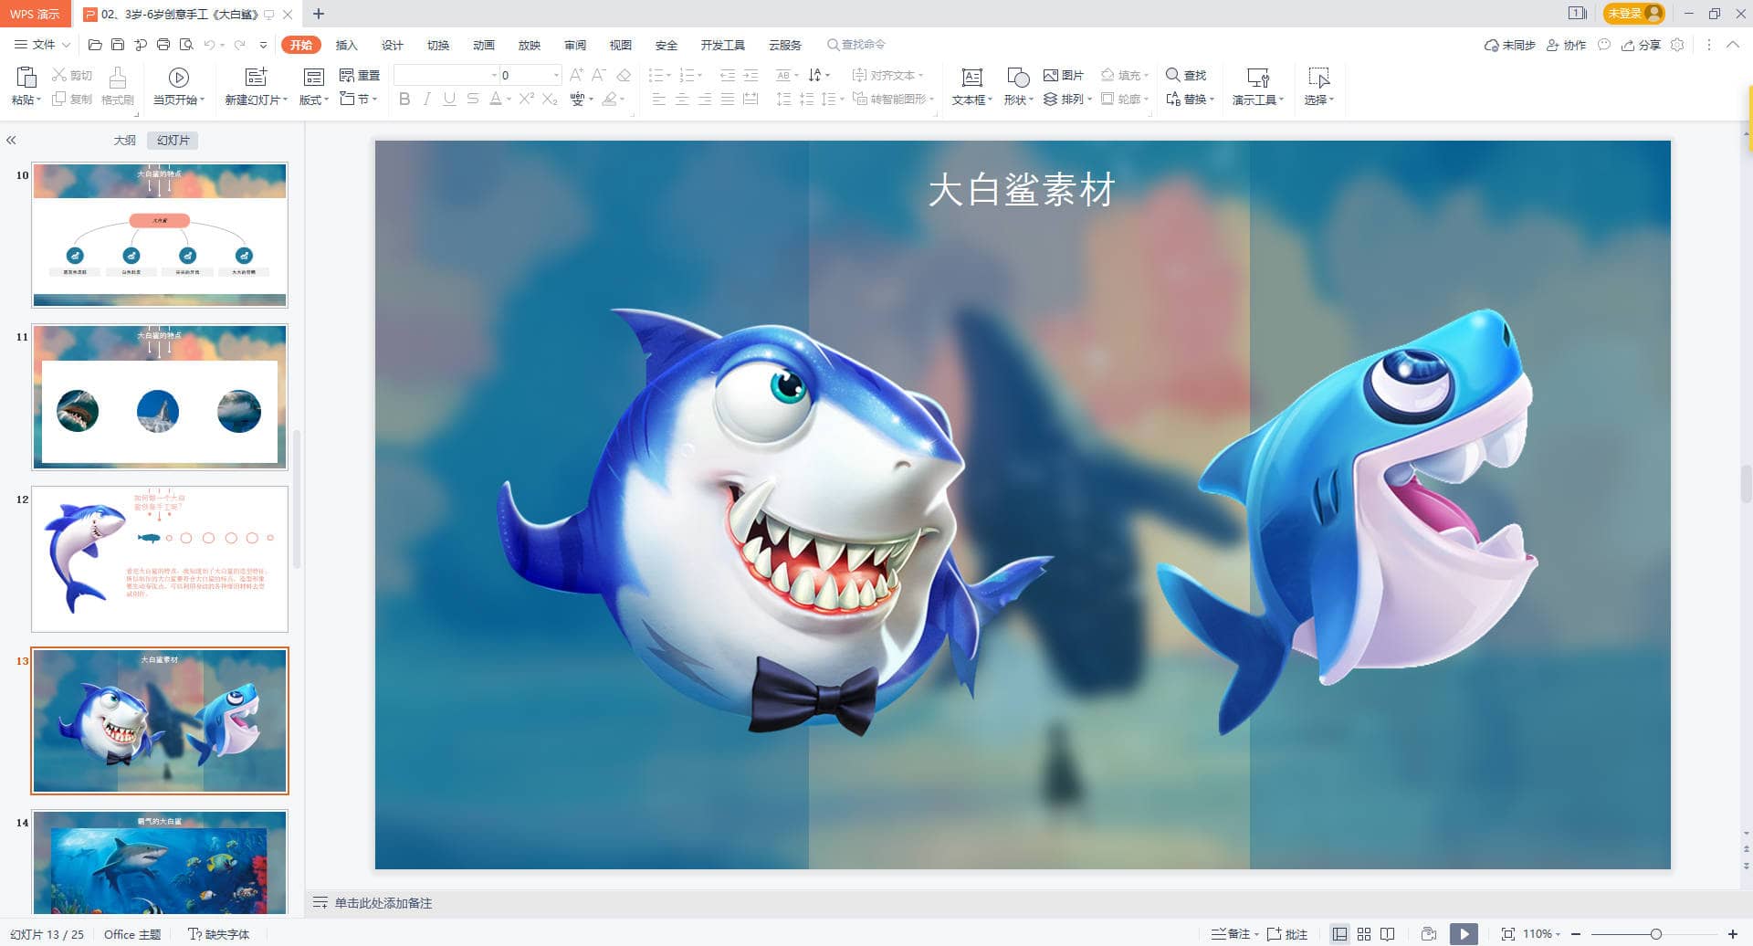1753x946 pixels.
Task: Expand the quick access toolbar dropdown
Action: 264,45
